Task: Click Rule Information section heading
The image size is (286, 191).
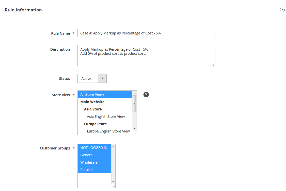Action: [23, 10]
